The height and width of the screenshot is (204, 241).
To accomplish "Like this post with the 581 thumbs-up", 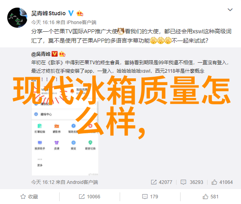I will click(x=210, y=197).
